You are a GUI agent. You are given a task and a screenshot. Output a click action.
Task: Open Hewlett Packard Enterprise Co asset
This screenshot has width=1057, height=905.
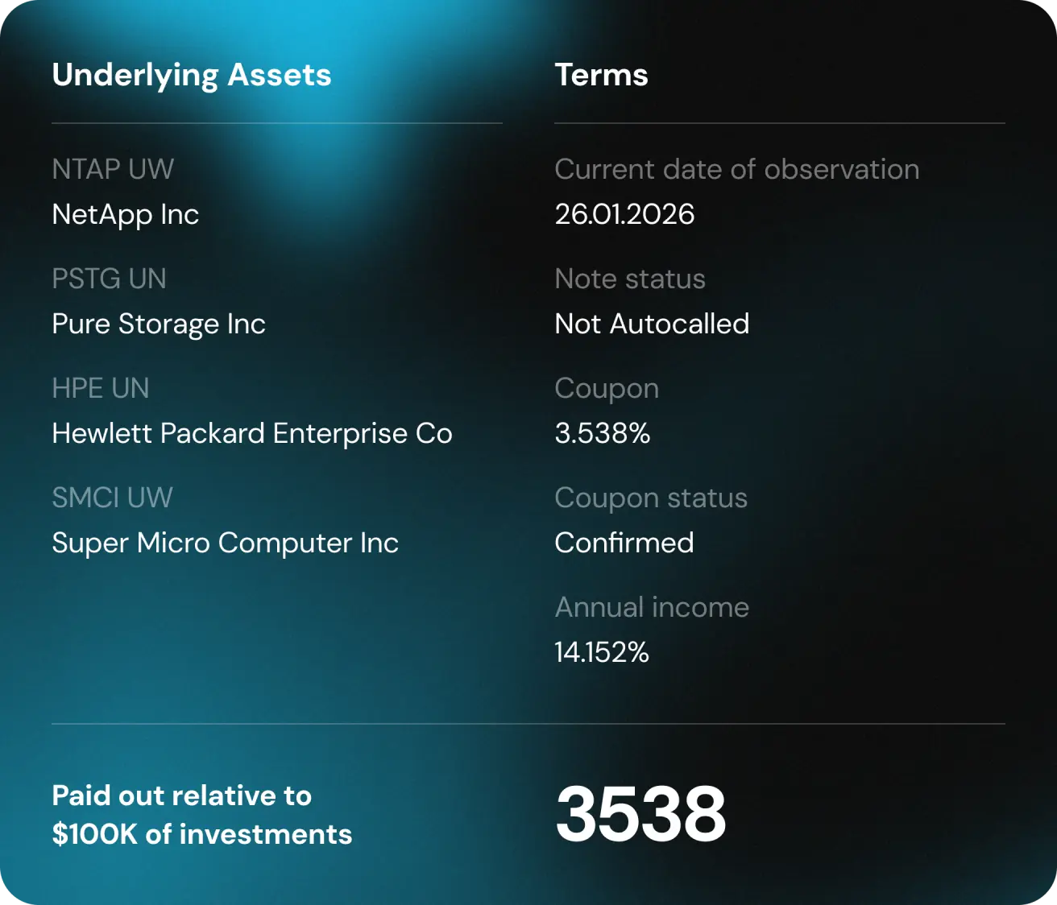coord(252,433)
